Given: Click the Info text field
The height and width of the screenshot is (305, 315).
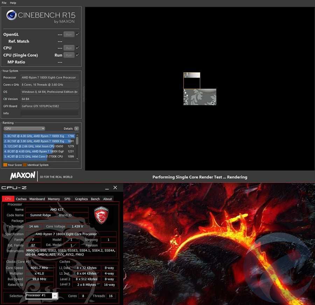Looking at the screenshot, I should (49, 113).
